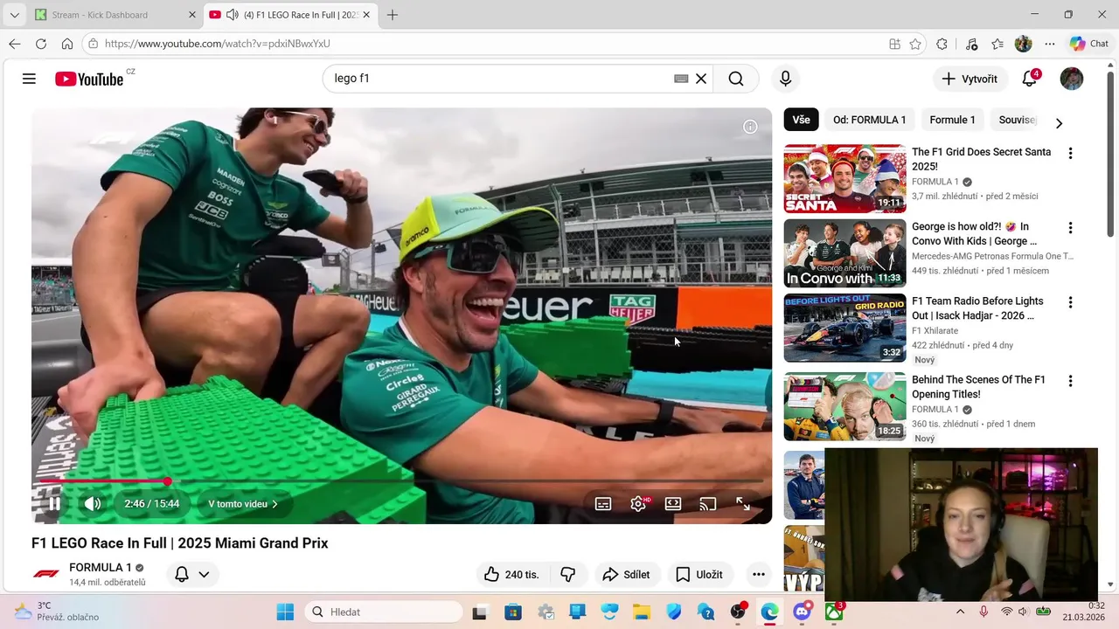Go to YouTube home via logo
The width and height of the screenshot is (1119, 629).
point(89,79)
